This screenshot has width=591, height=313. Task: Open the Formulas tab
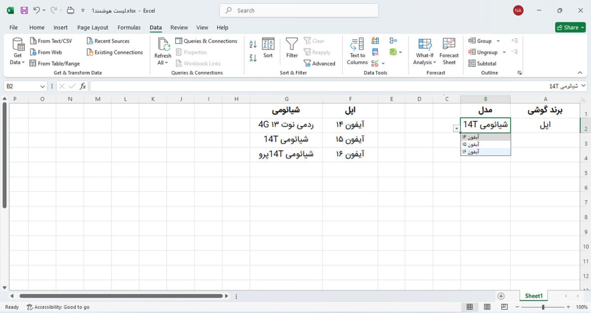pyautogui.click(x=129, y=27)
